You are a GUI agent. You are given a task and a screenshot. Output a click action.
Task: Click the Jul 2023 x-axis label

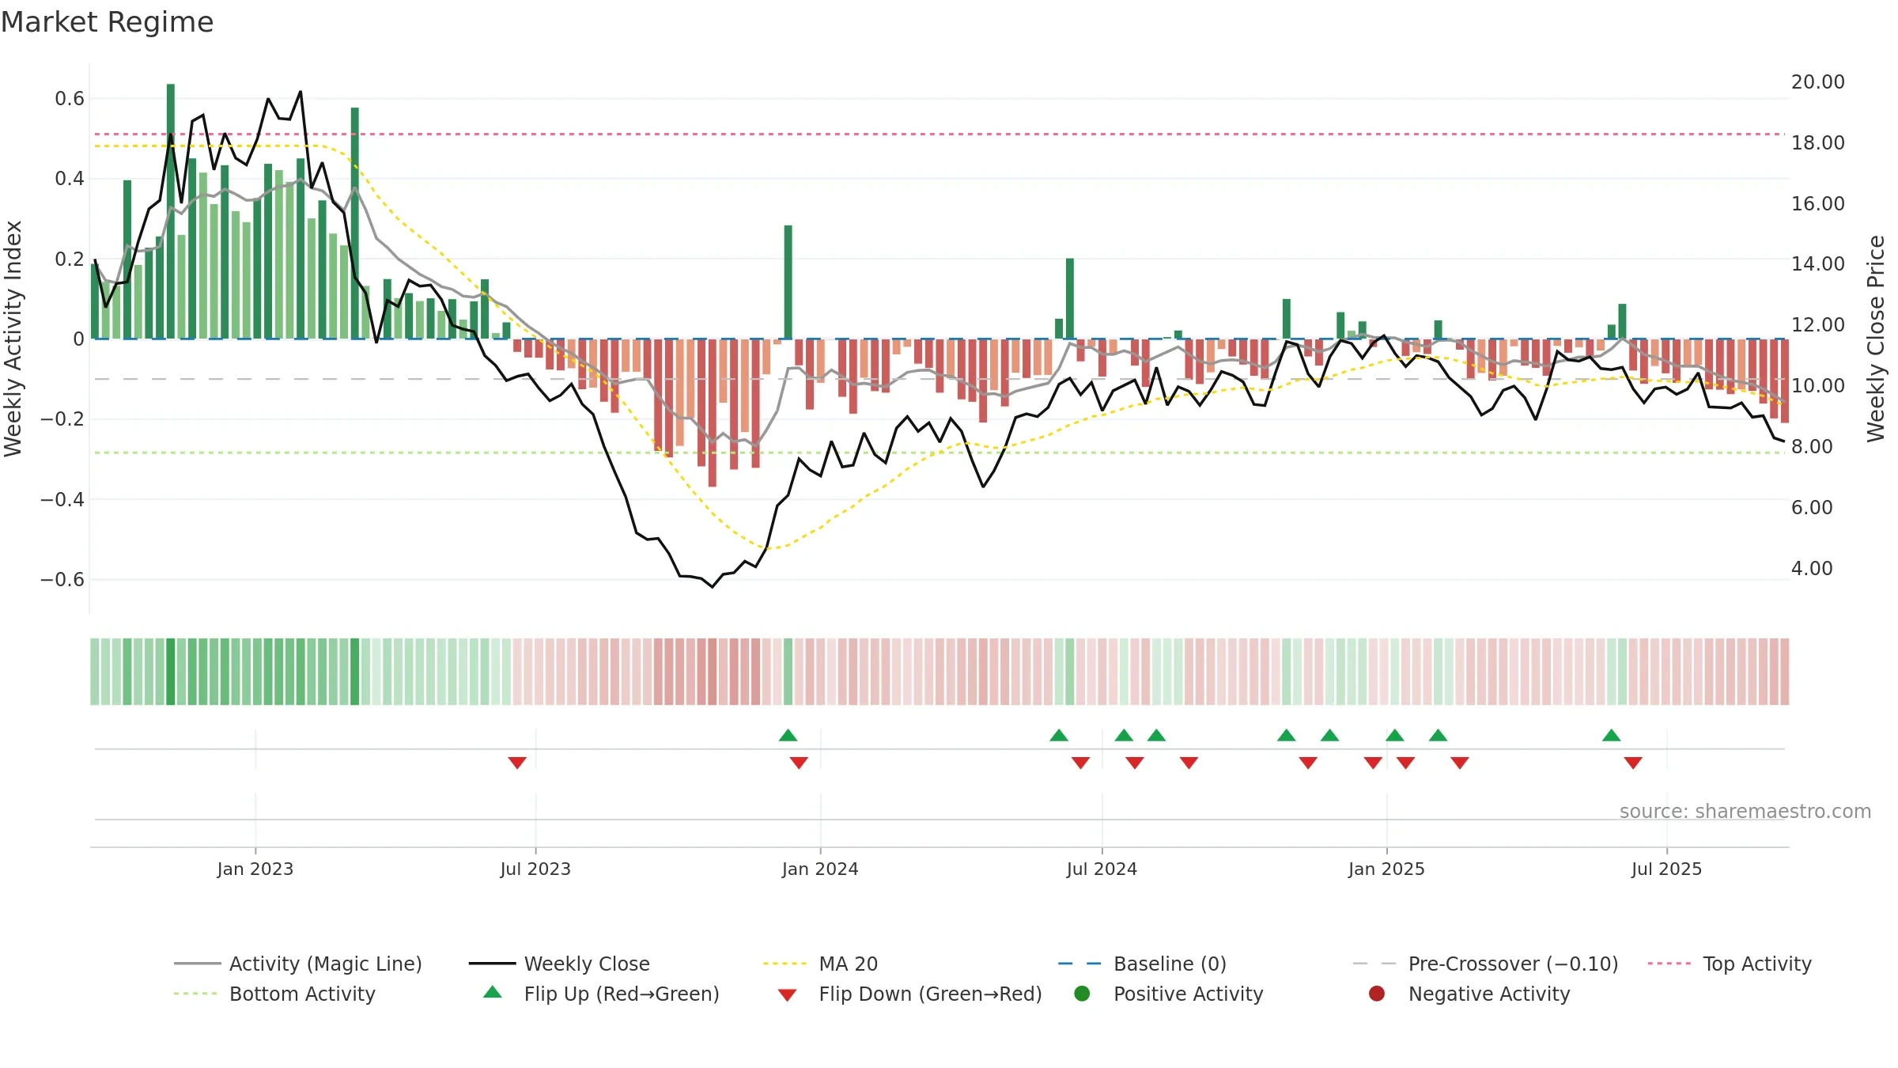point(535,869)
